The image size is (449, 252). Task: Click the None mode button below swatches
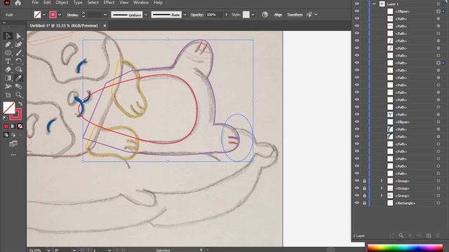20,126
